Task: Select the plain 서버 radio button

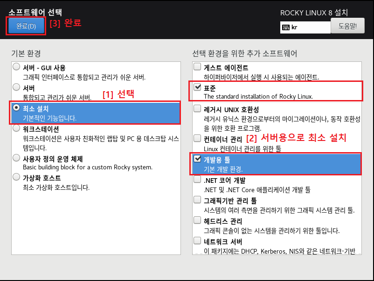Action: tap(16, 87)
